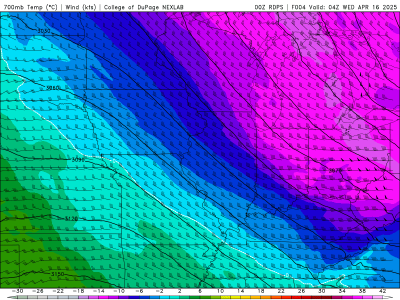Select the 3150 height contour label
Viewport: 400px width, 300px height.
click(57, 274)
